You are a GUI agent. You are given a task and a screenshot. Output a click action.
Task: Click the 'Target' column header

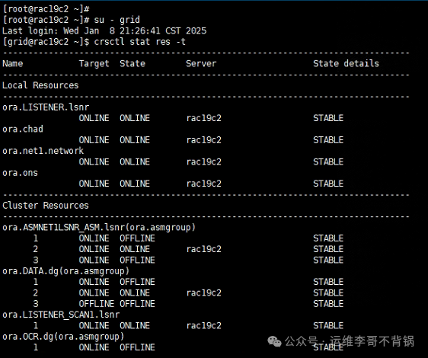[94, 64]
